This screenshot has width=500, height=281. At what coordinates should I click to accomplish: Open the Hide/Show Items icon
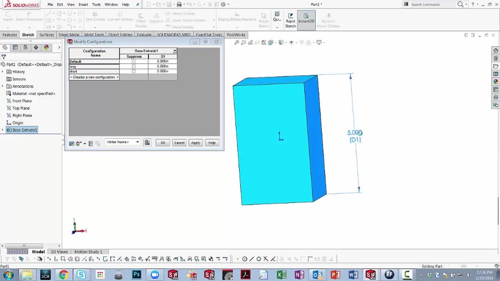pyautogui.click(x=291, y=42)
